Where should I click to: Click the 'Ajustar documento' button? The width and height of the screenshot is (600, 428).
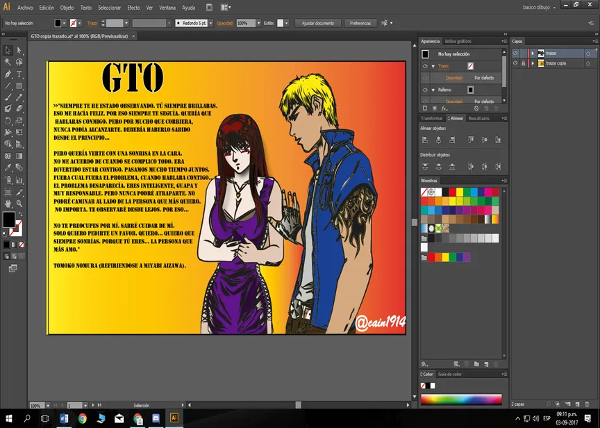click(317, 24)
